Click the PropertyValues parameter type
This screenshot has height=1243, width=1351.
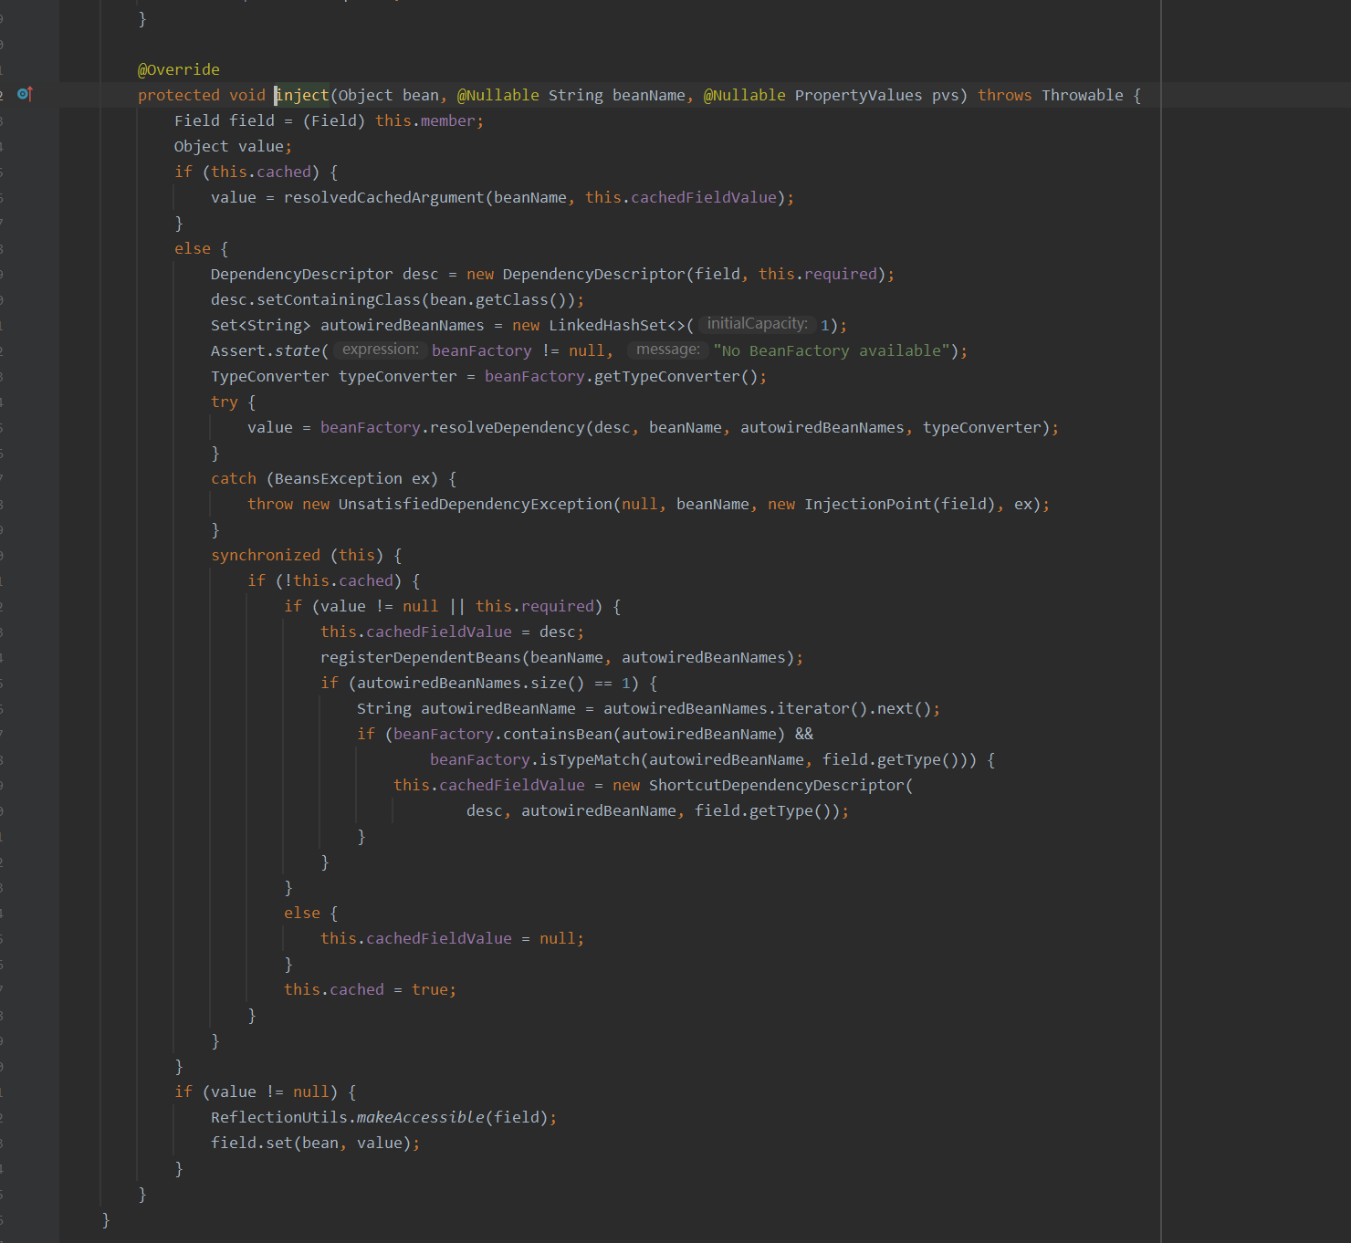click(x=858, y=95)
